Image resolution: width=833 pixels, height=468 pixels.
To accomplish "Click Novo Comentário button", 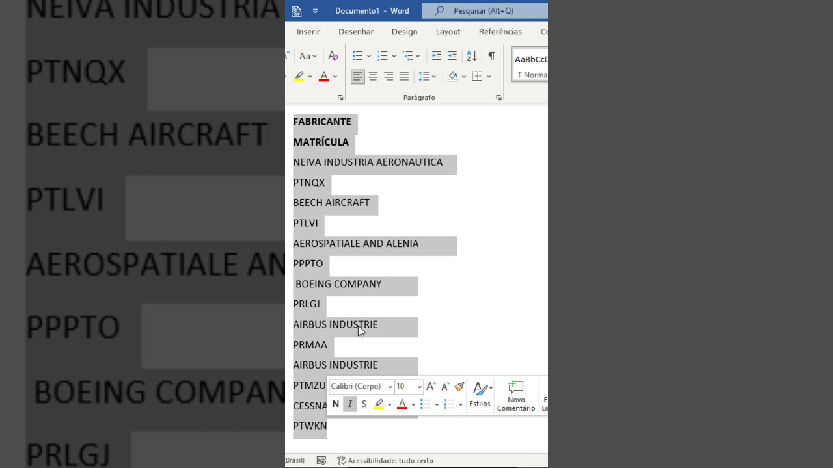I will click(x=516, y=396).
